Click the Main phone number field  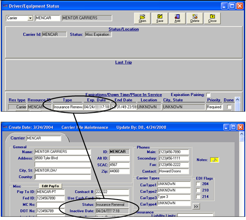click(173, 152)
